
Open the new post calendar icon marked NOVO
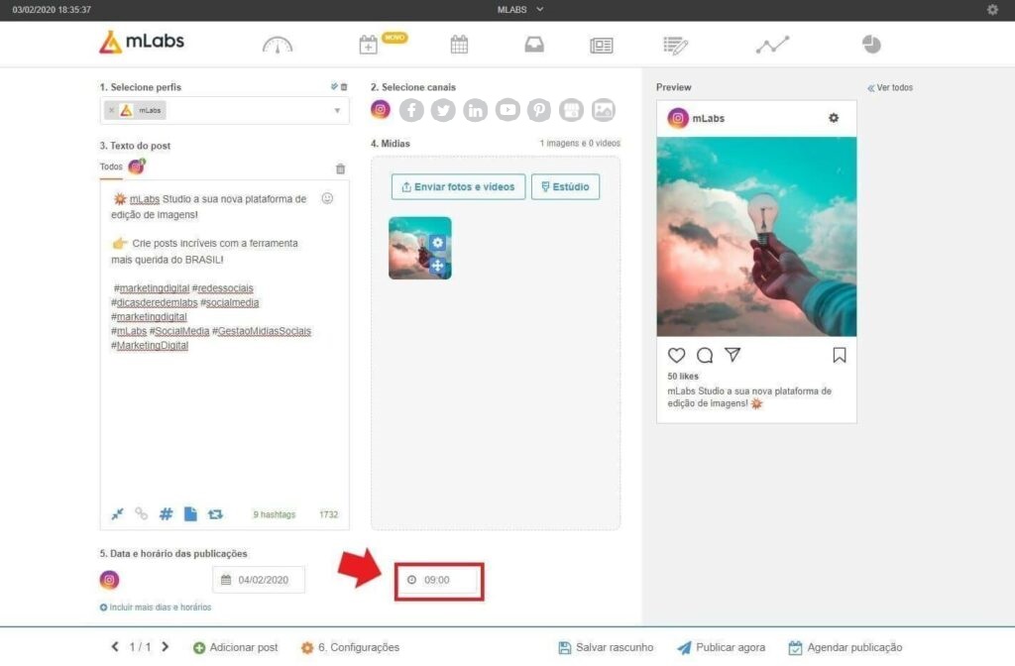tap(369, 45)
